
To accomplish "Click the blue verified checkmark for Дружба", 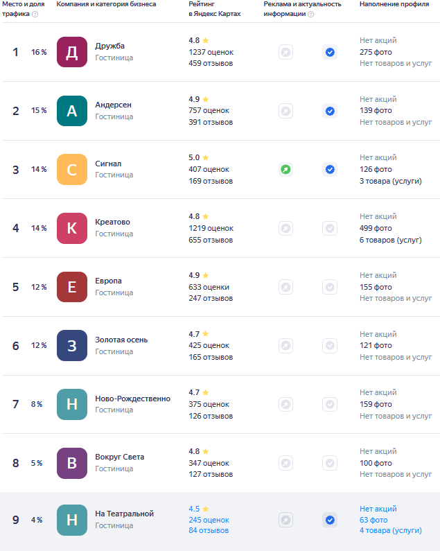I will [330, 52].
